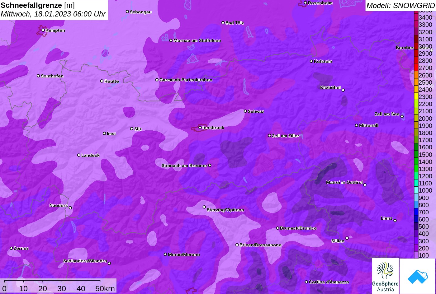Screen dimensions: 436x294
Task: Click the Schneefallgrenze [m] title
Action: (x=38, y=5)
